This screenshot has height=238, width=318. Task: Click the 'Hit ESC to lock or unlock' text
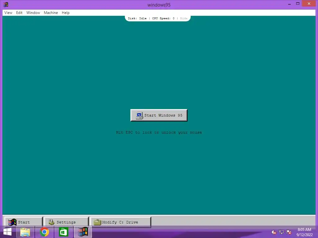(159, 132)
